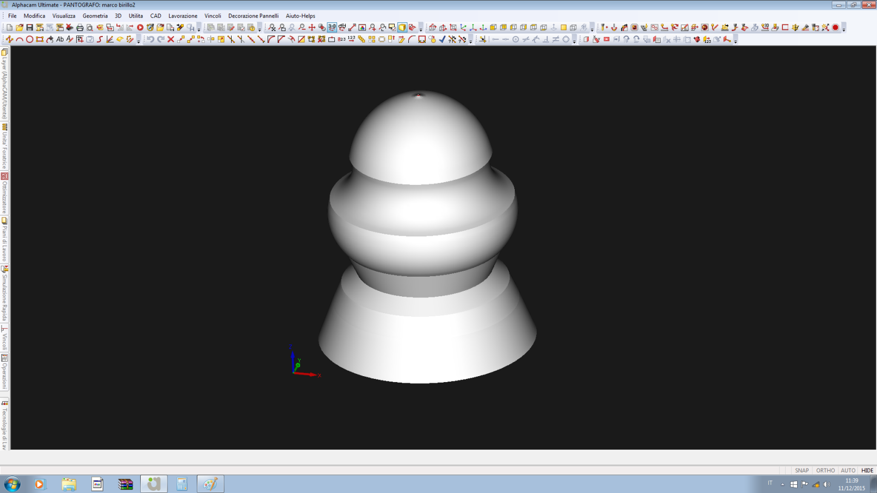Expand the machining toolbar overflow arrow

tap(844, 28)
